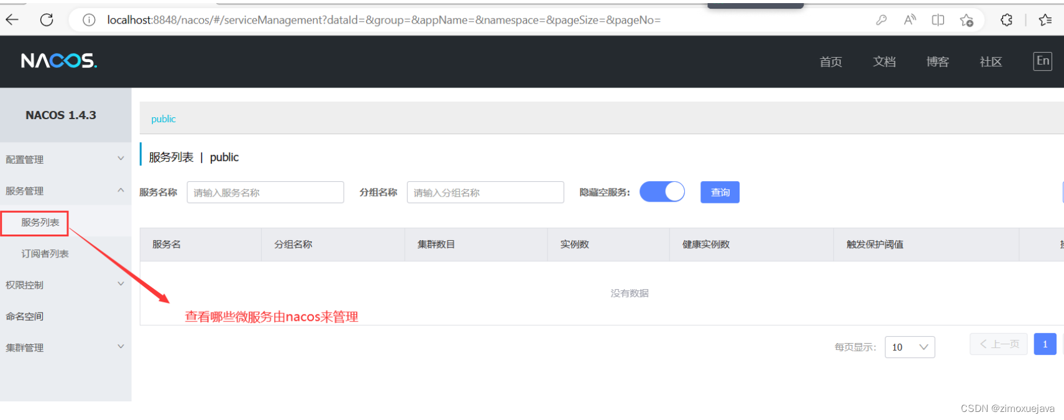Expand the 配置管理 sidebar menu

[65, 159]
